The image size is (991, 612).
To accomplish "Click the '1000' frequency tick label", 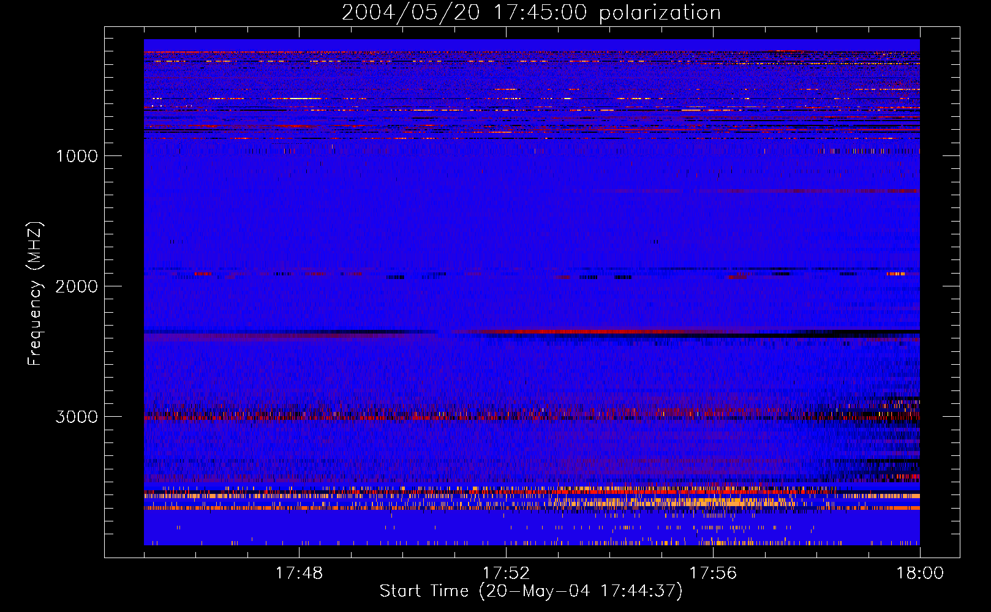I will coord(77,156).
